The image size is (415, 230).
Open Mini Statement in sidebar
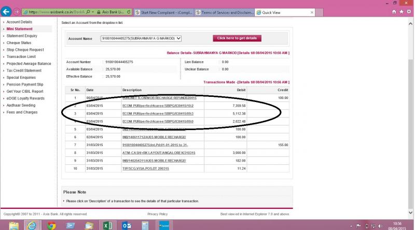point(19,29)
